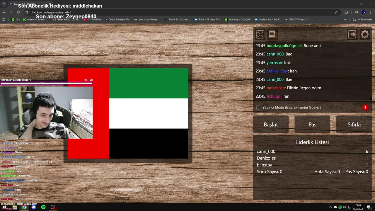Screen dimensions: 375x211
Task: Open the Chrome profile avatar
Action: tap(364, 12)
